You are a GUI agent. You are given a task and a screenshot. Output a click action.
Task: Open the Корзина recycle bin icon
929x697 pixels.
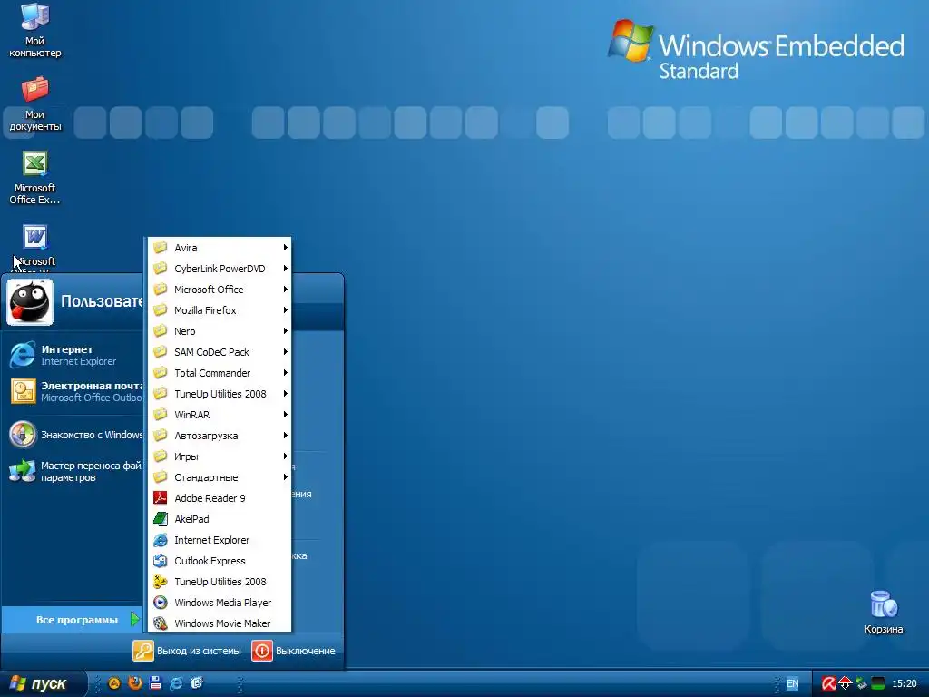click(884, 612)
